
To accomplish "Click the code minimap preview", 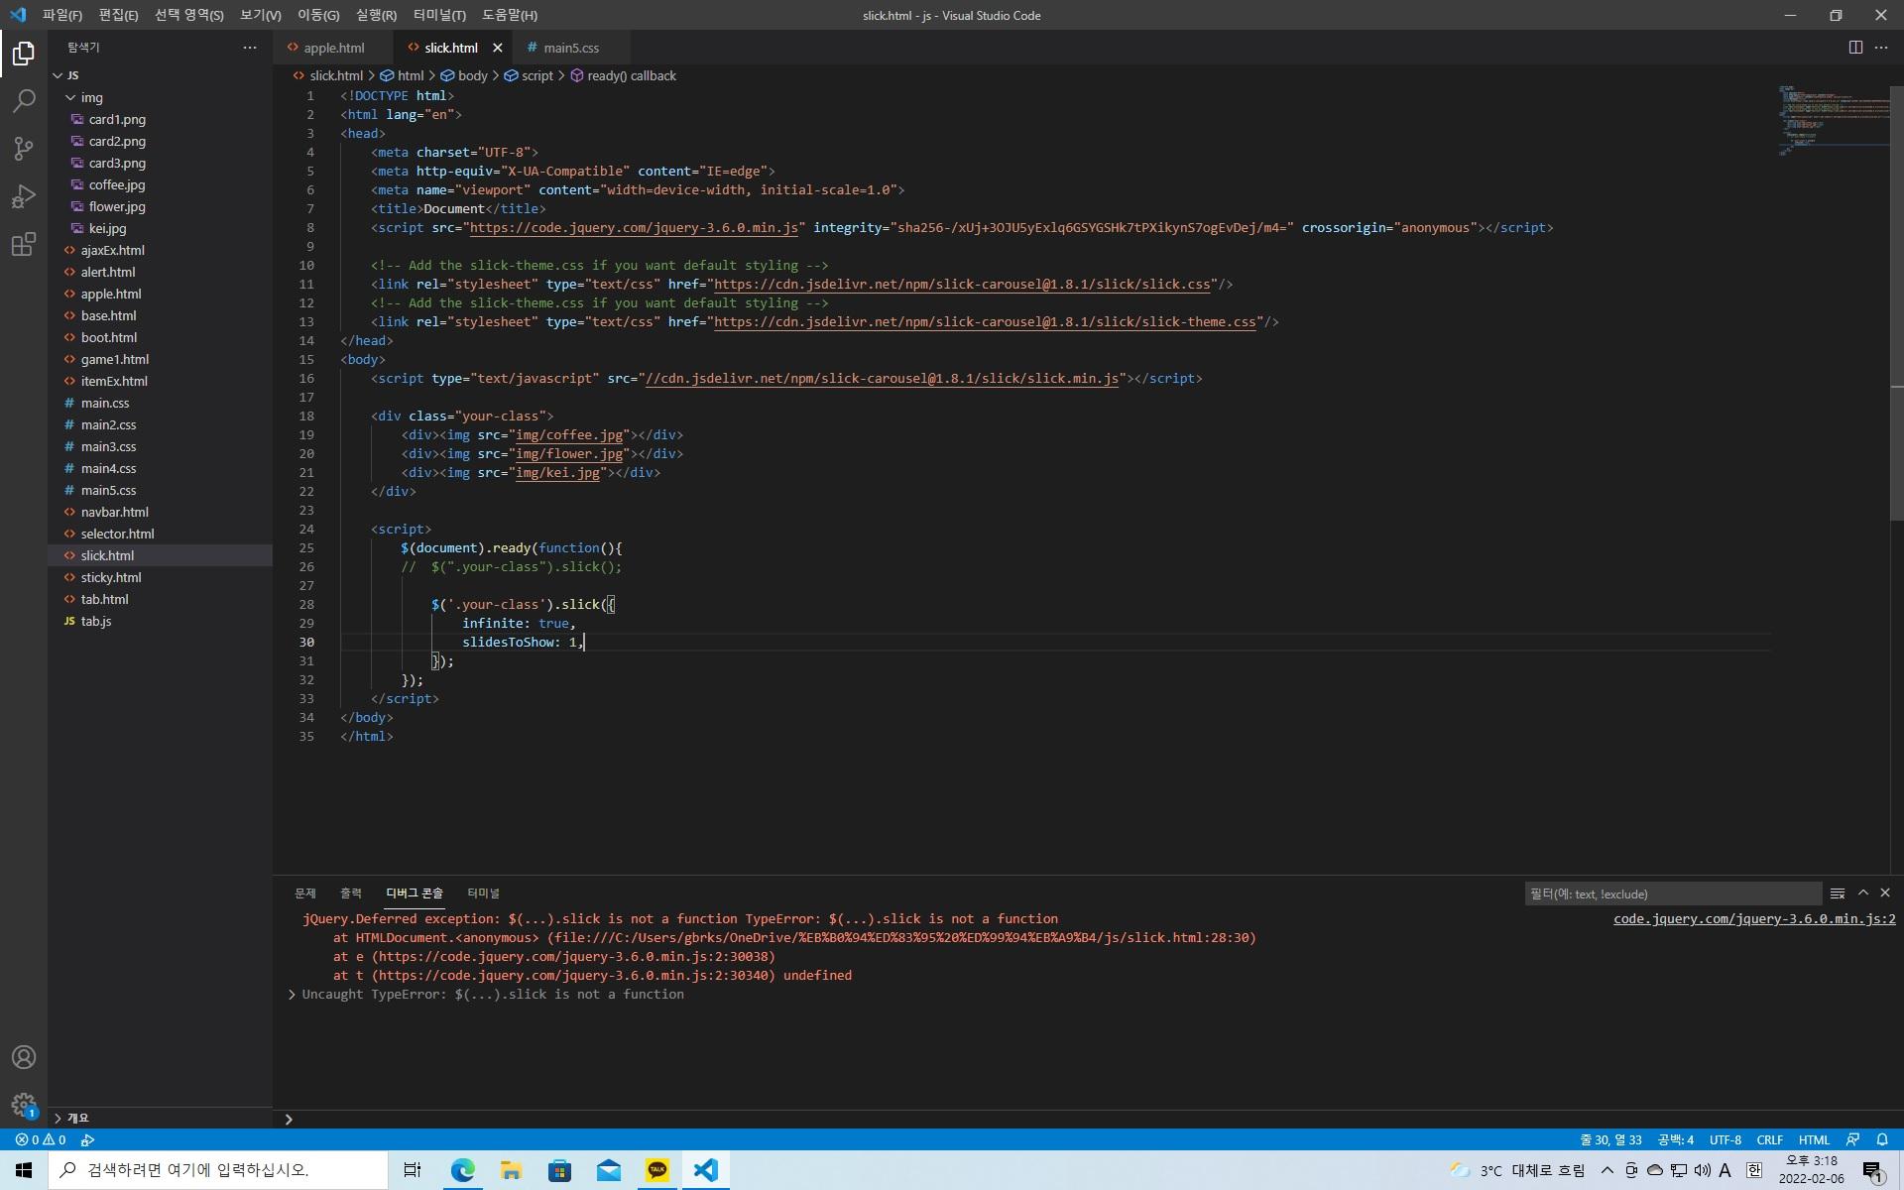I will click(x=1834, y=121).
